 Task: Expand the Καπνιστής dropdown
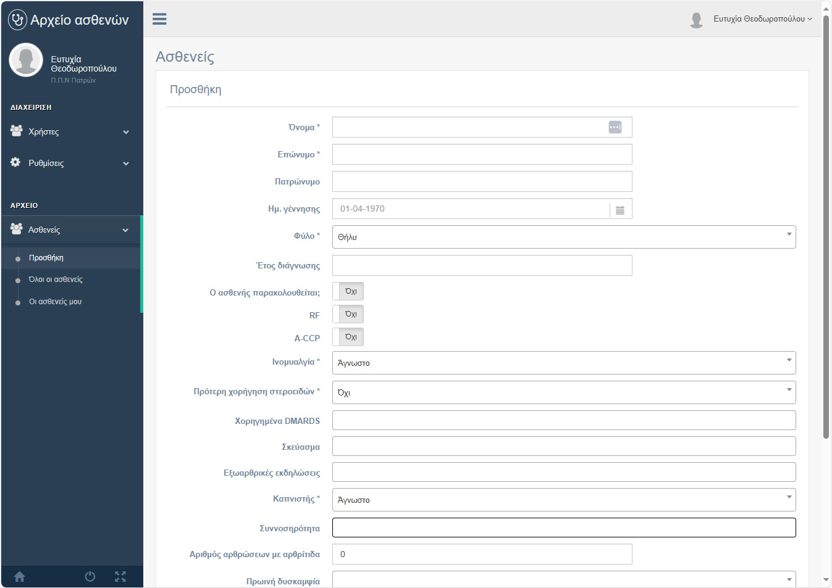[563, 500]
